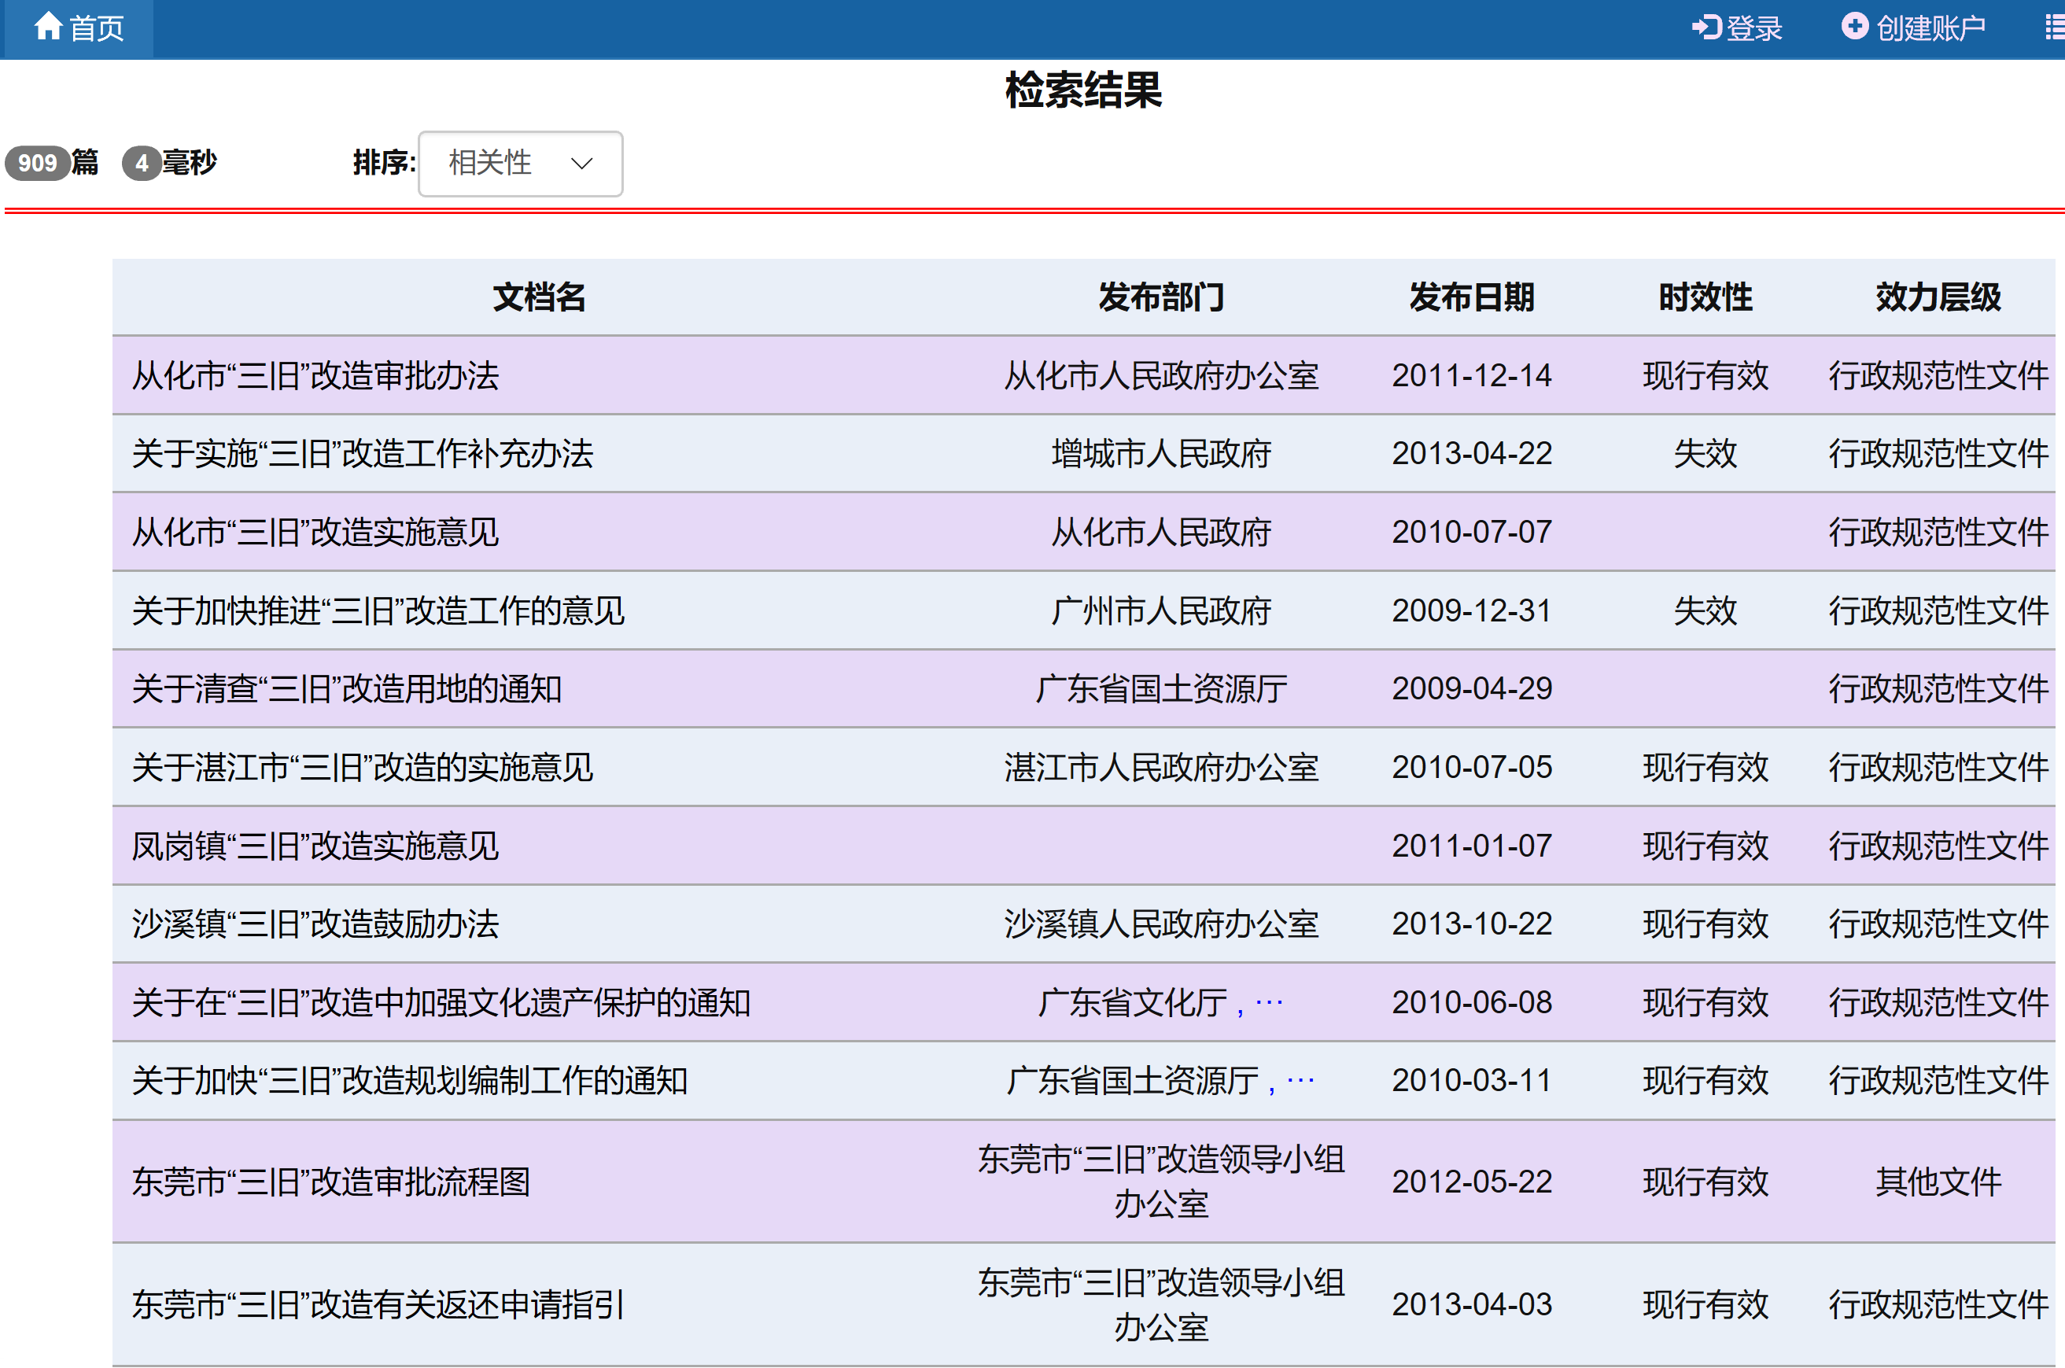
Task: Click the home house icon
Action: point(48,26)
